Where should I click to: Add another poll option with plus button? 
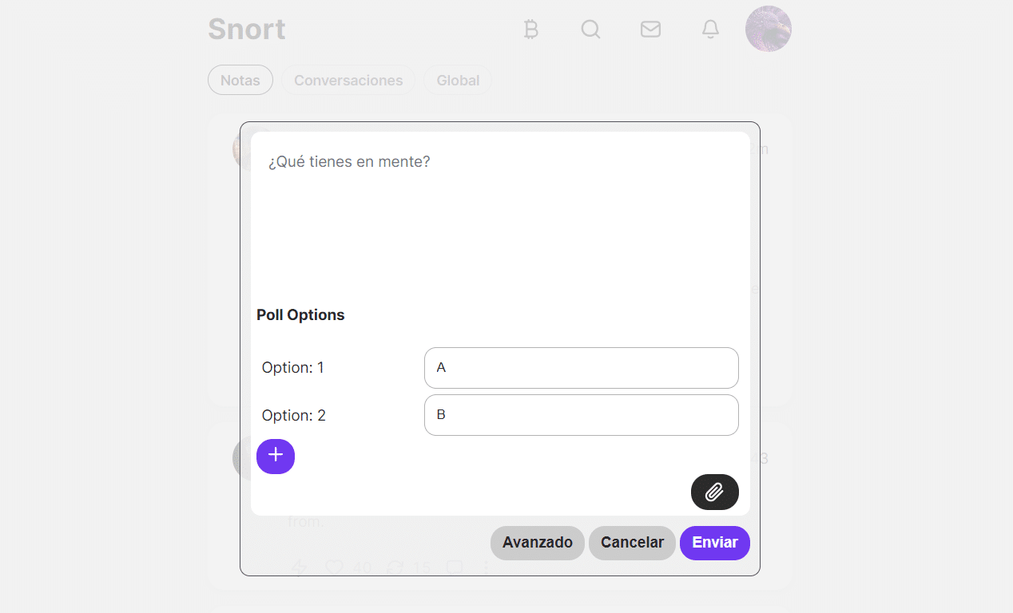coord(276,456)
